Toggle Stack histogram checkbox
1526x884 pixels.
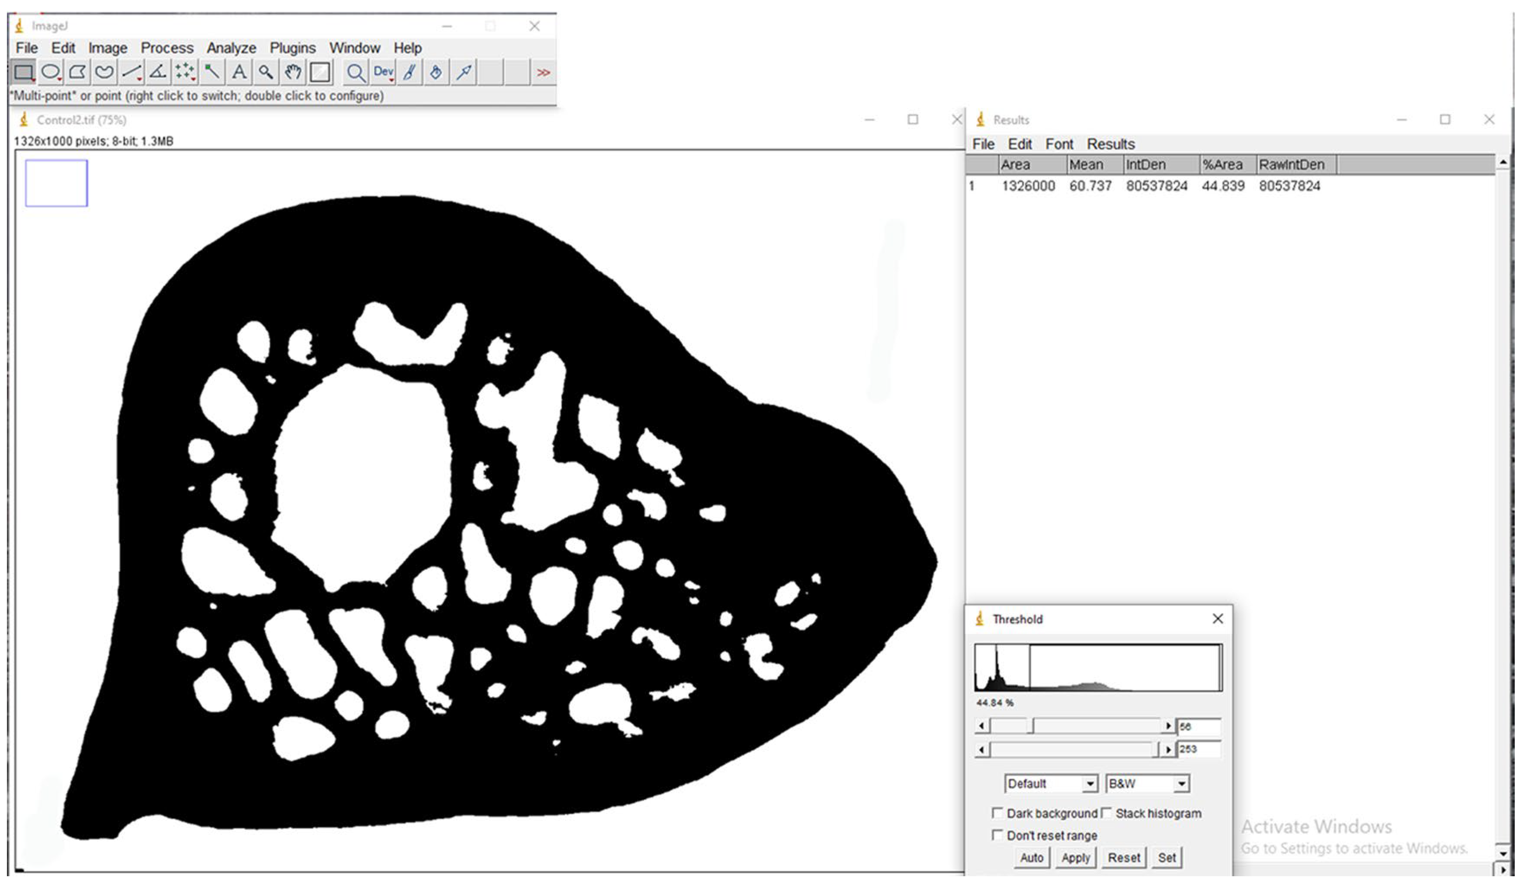[x=1106, y=813]
